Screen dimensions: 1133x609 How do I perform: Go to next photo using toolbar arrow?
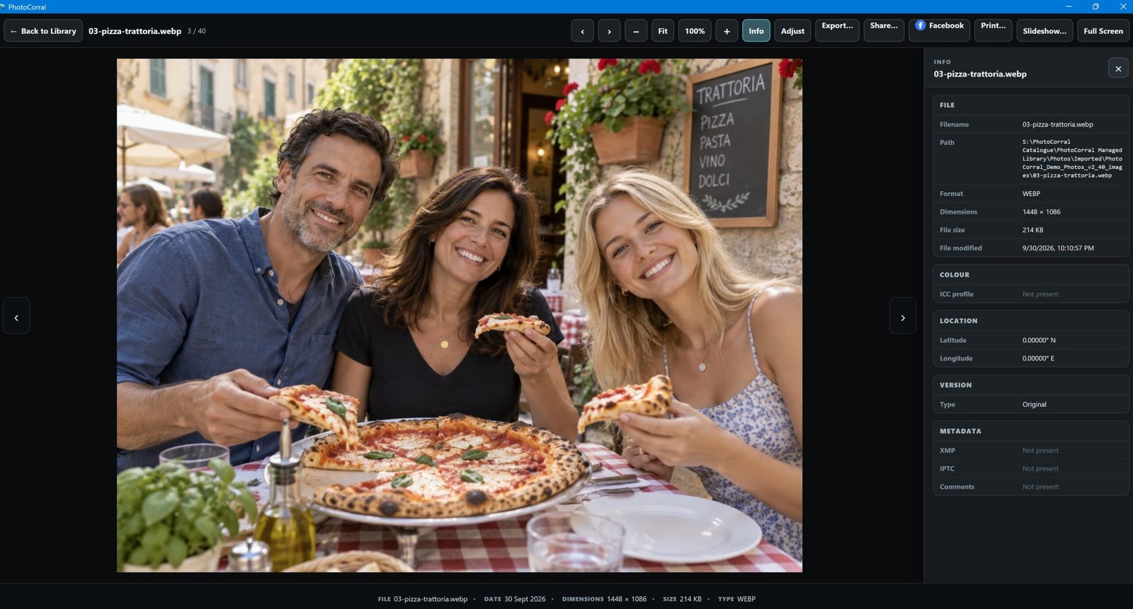click(x=609, y=31)
